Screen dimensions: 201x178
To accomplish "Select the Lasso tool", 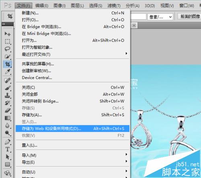I will click(x=8, y=49).
